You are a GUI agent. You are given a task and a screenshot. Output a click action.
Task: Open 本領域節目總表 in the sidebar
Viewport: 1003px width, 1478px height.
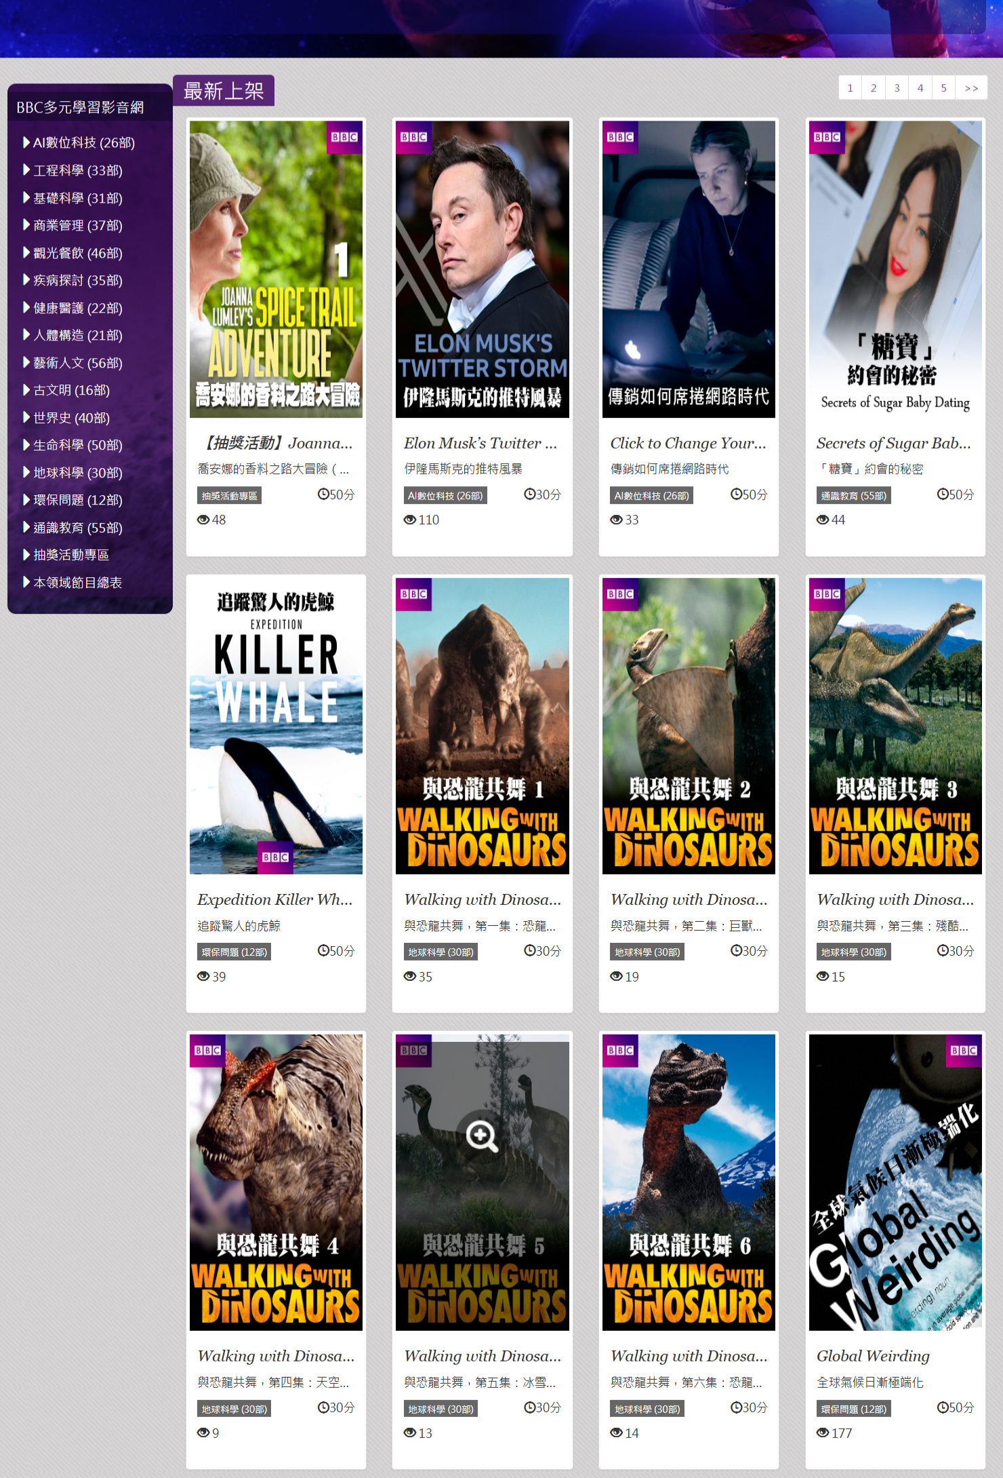coord(77,583)
